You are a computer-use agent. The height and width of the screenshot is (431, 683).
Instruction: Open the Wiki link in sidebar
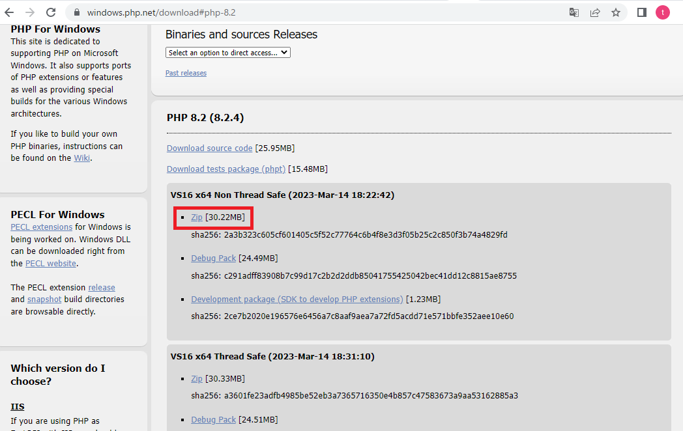click(x=82, y=158)
